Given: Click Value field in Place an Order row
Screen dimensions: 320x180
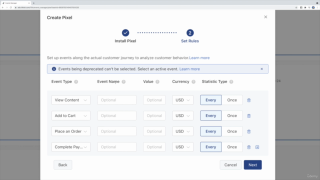Looking at the screenshot, I should click(x=154, y=131).
